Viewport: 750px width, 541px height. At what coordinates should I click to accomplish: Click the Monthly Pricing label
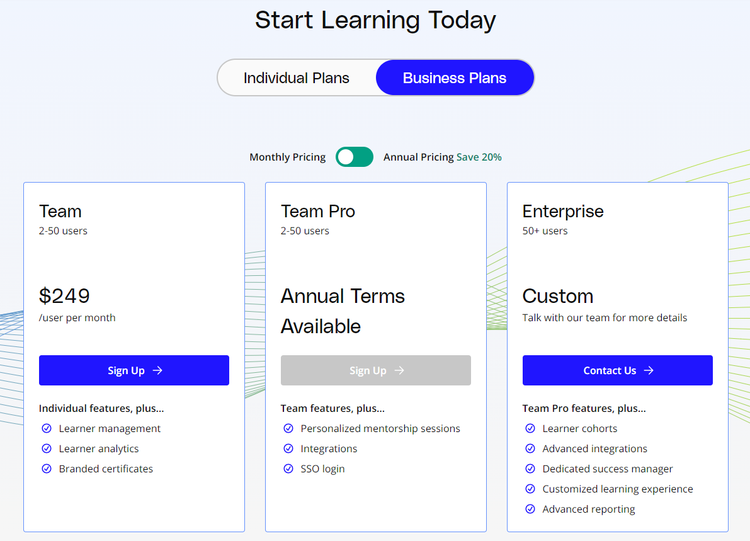coord(287,157)
